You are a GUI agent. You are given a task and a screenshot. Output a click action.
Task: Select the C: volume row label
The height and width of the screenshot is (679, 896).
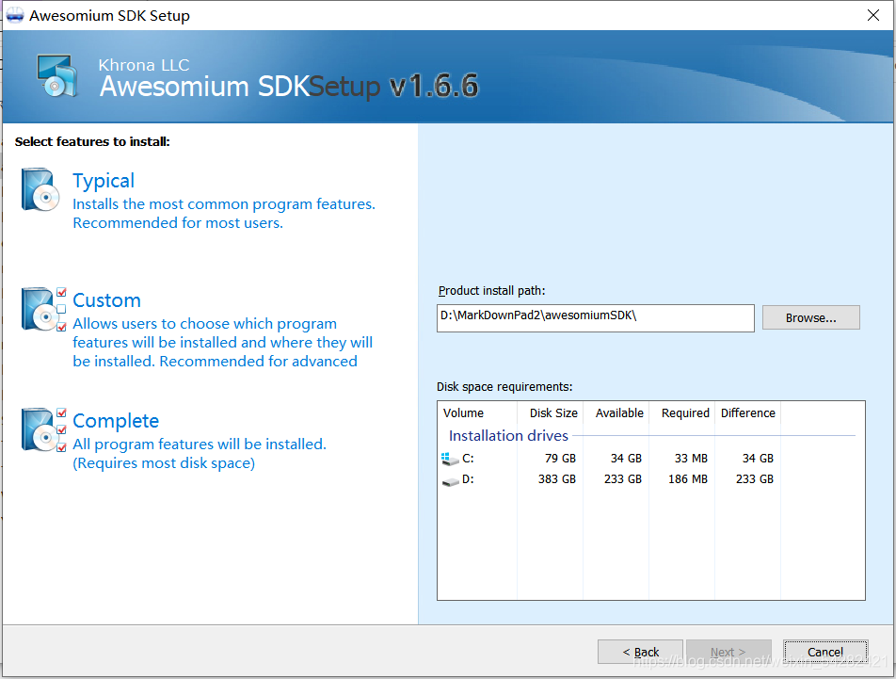click(468, 459)
